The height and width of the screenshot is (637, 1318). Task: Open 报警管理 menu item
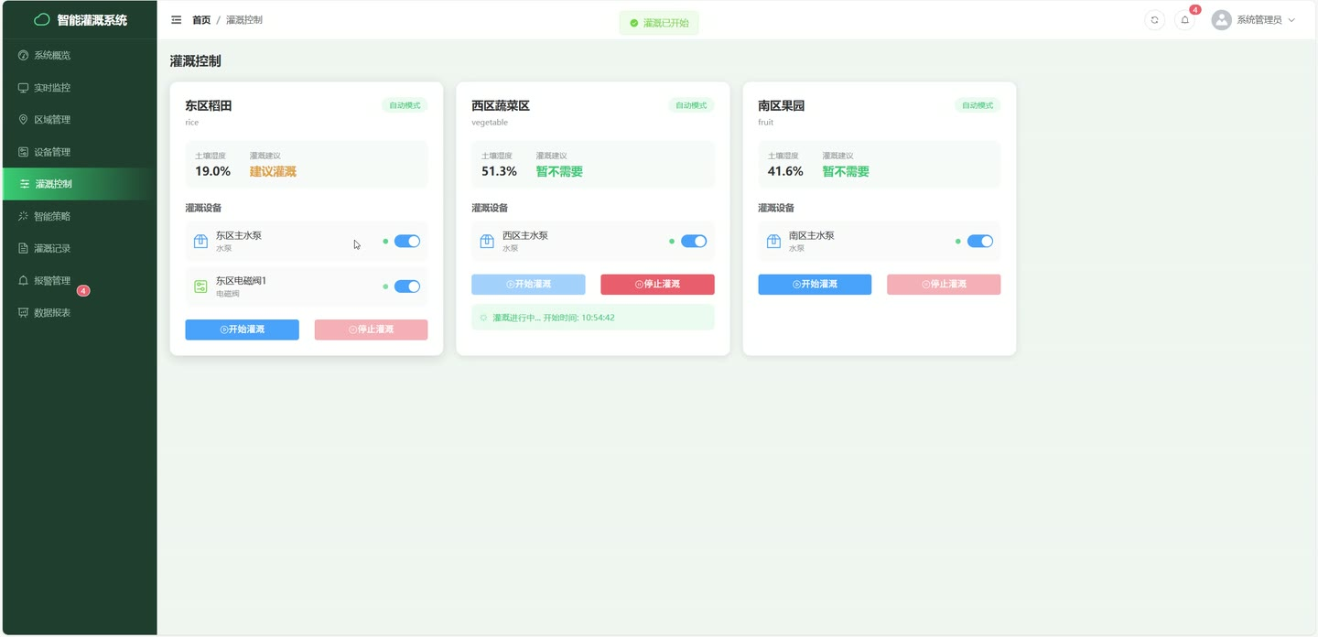pyautogui.click(x=79, y=280)
